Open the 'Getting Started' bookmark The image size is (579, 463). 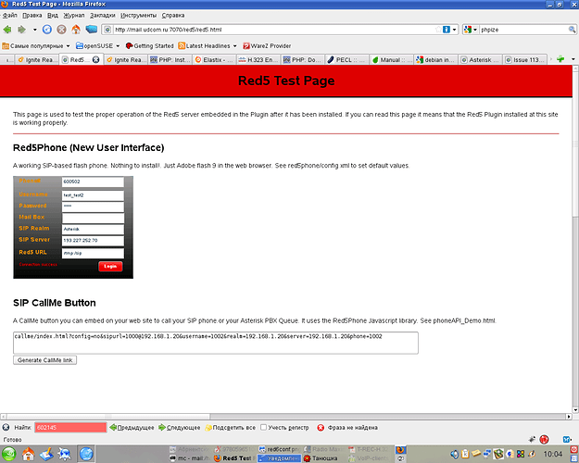149,45
